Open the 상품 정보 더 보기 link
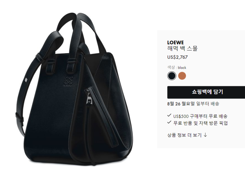 click(x=185, y=135)
